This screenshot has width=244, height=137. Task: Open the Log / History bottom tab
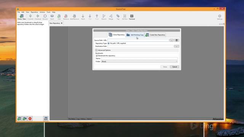81,119
